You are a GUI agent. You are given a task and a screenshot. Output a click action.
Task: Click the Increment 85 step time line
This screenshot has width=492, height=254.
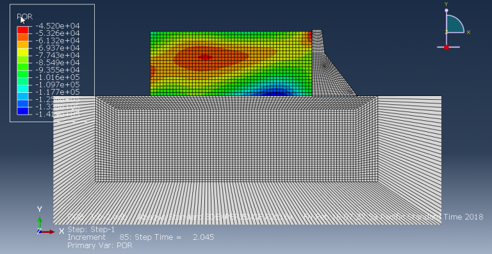140,237
